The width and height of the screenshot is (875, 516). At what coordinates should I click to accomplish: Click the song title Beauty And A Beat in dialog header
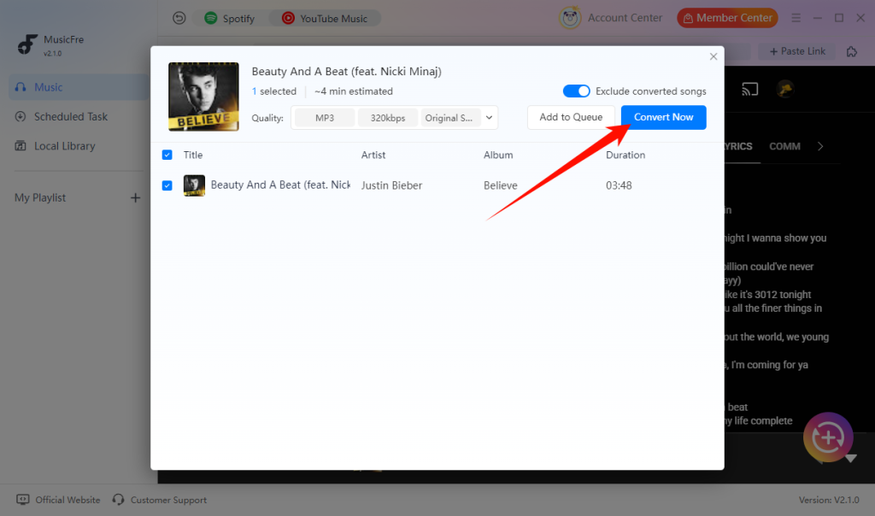click(347, 72)
